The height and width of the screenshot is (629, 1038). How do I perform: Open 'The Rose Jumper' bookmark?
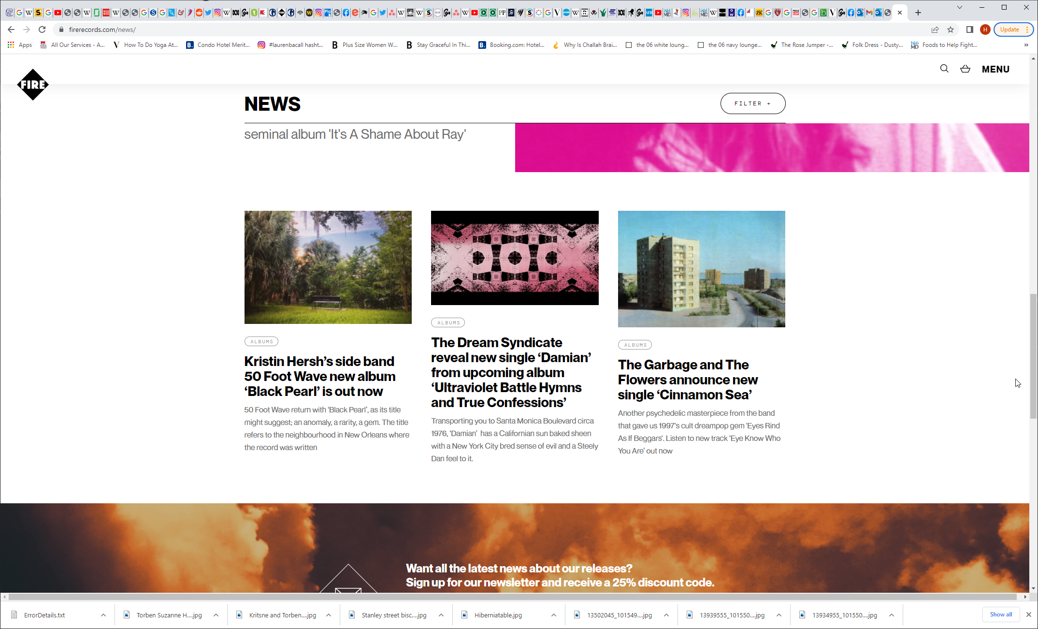point(802,45)
